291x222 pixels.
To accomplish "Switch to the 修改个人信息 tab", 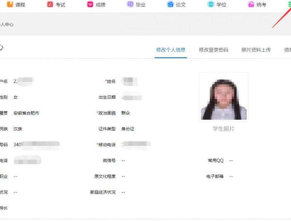I will pos(171,50).
